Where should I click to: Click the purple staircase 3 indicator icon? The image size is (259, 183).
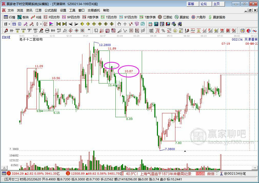click(25, 24)
